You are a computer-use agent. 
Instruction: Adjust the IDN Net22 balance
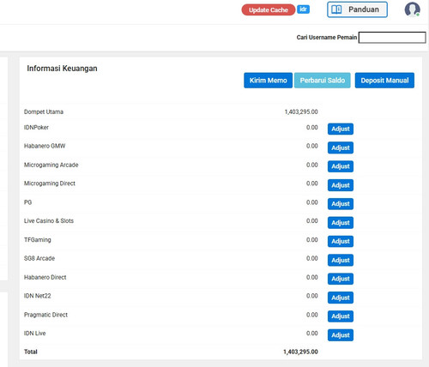(341, 298)
